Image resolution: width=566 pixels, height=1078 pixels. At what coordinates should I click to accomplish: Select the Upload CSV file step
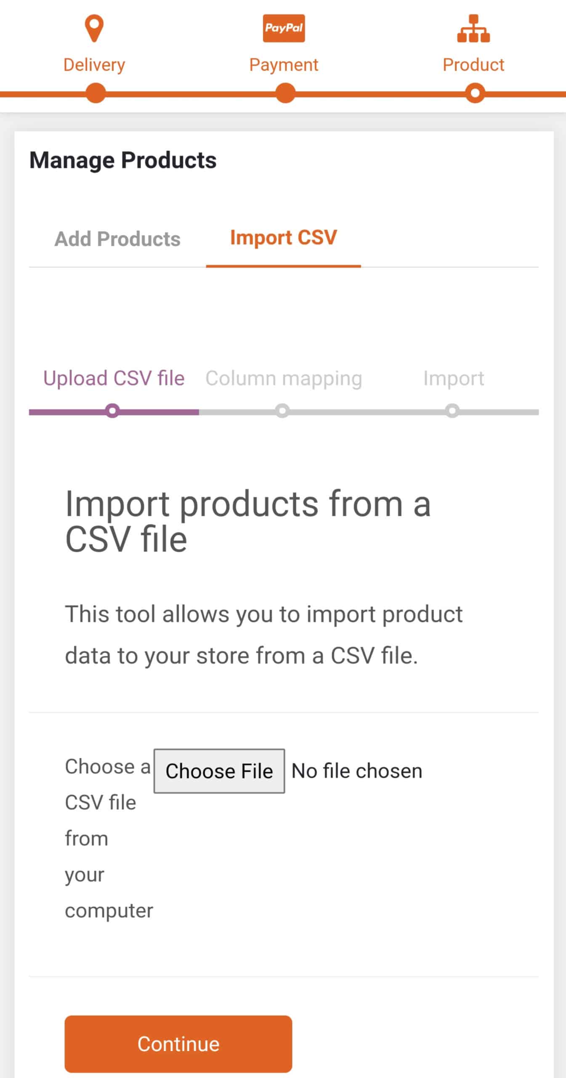point(114,378)
